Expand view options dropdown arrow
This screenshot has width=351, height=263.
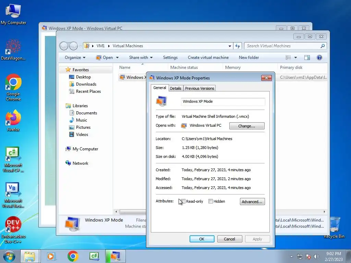[295, 58]
